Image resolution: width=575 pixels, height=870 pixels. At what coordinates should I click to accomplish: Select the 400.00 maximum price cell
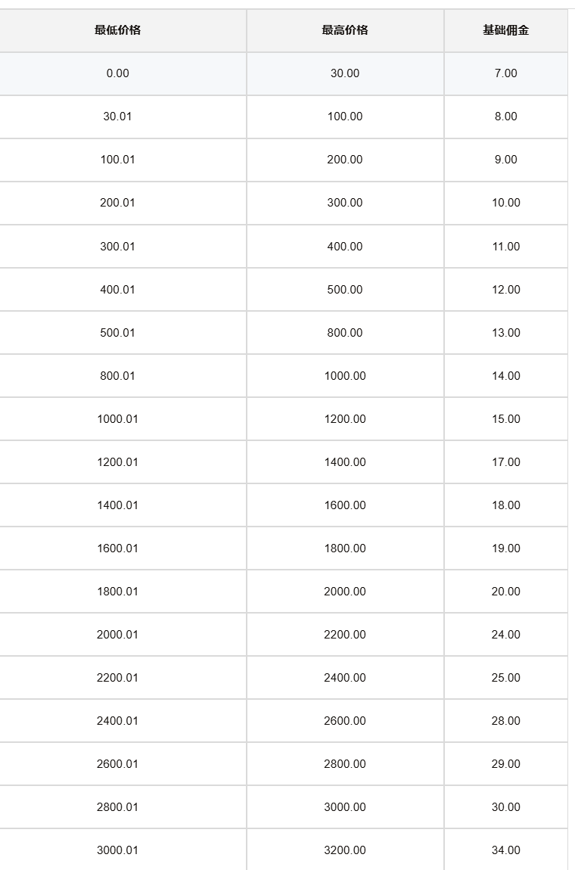click(x=345, y=247)
